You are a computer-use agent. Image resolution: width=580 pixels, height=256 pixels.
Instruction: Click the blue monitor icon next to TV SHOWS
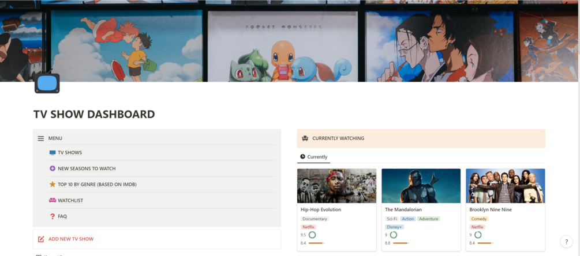pos(52,152)
